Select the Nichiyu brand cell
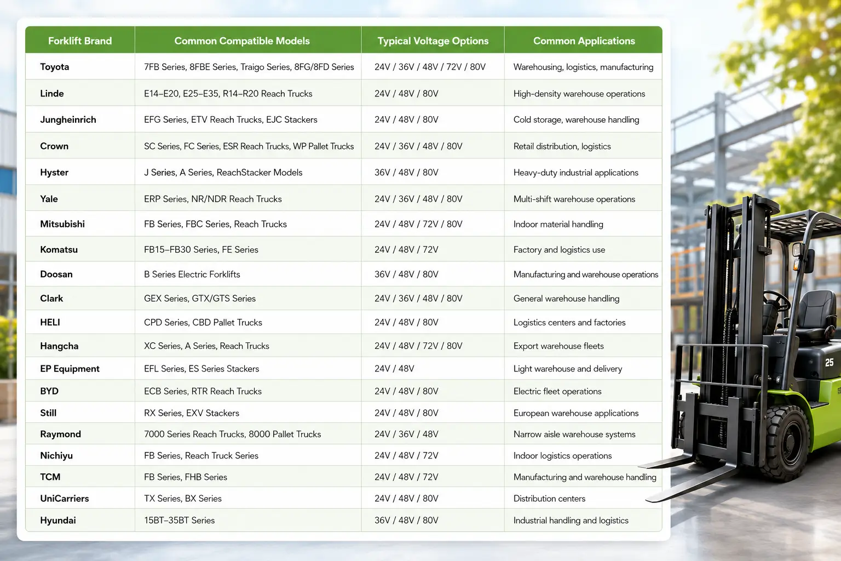The width and height of the screenshot is (841, 561). click(80, 455)
